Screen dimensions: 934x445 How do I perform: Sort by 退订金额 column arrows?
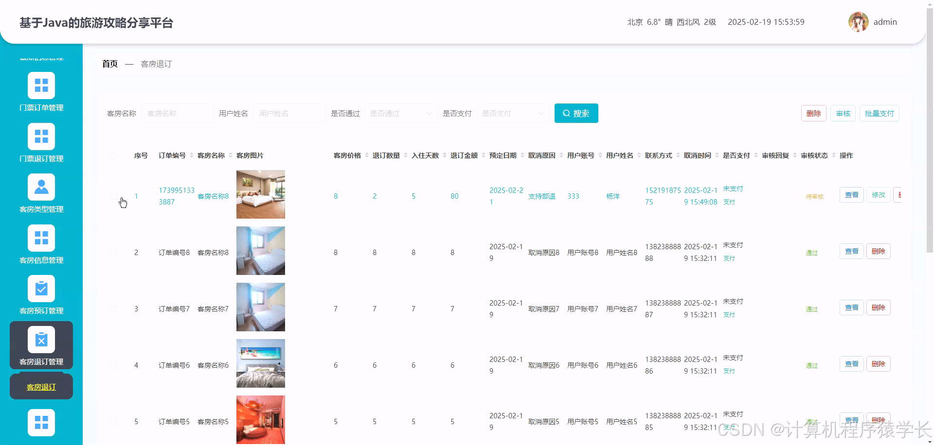pos(484,155)
